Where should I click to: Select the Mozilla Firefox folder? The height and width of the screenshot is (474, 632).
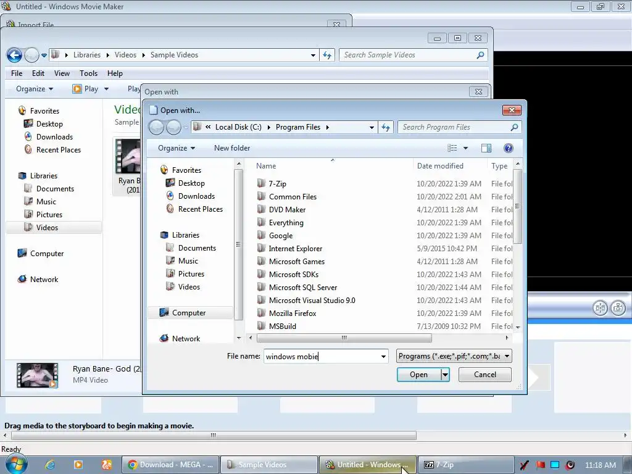292,313
